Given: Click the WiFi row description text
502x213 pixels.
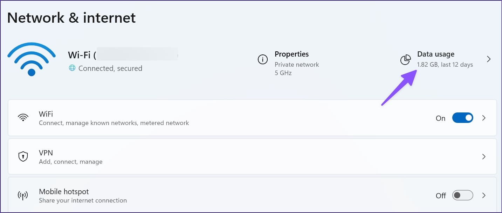Looking at the screenshot, I should pos(114,123).
